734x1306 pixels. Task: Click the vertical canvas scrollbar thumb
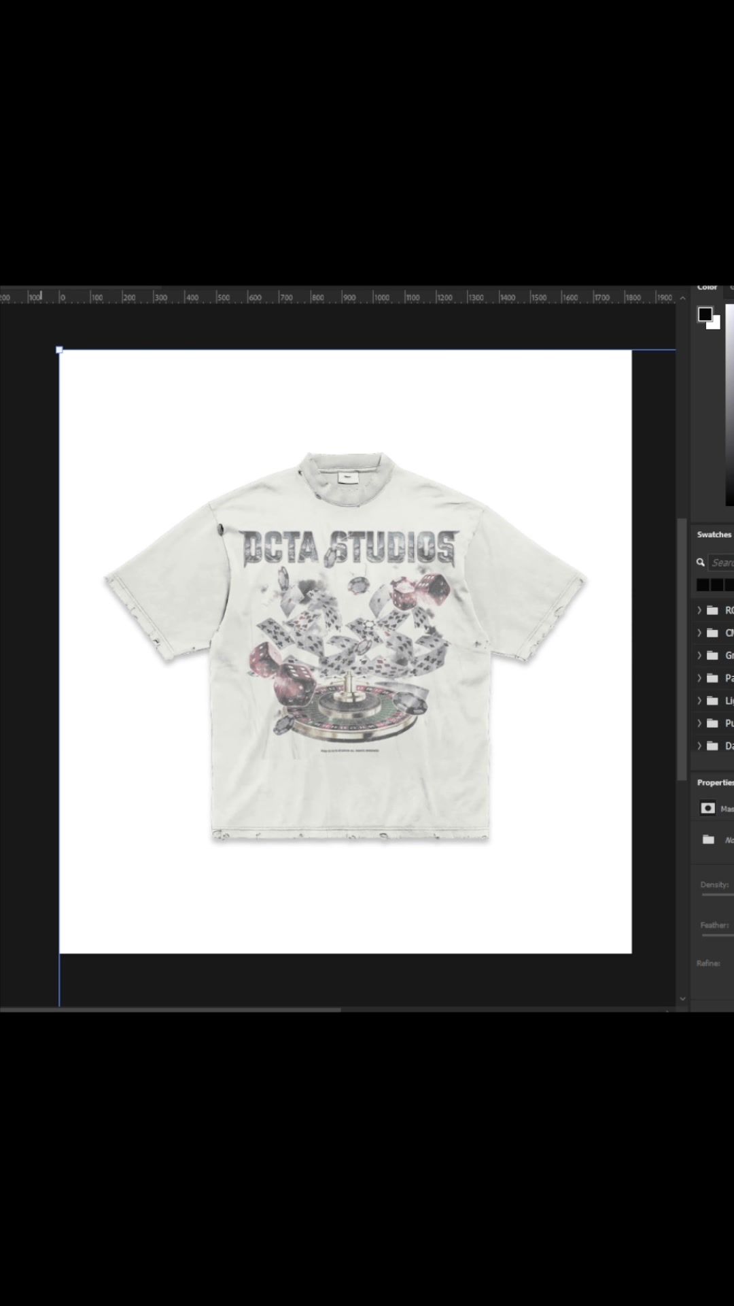(682, 650)
